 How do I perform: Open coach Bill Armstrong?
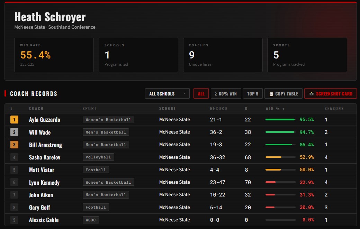pyautogui.click(x=45, y=145)
